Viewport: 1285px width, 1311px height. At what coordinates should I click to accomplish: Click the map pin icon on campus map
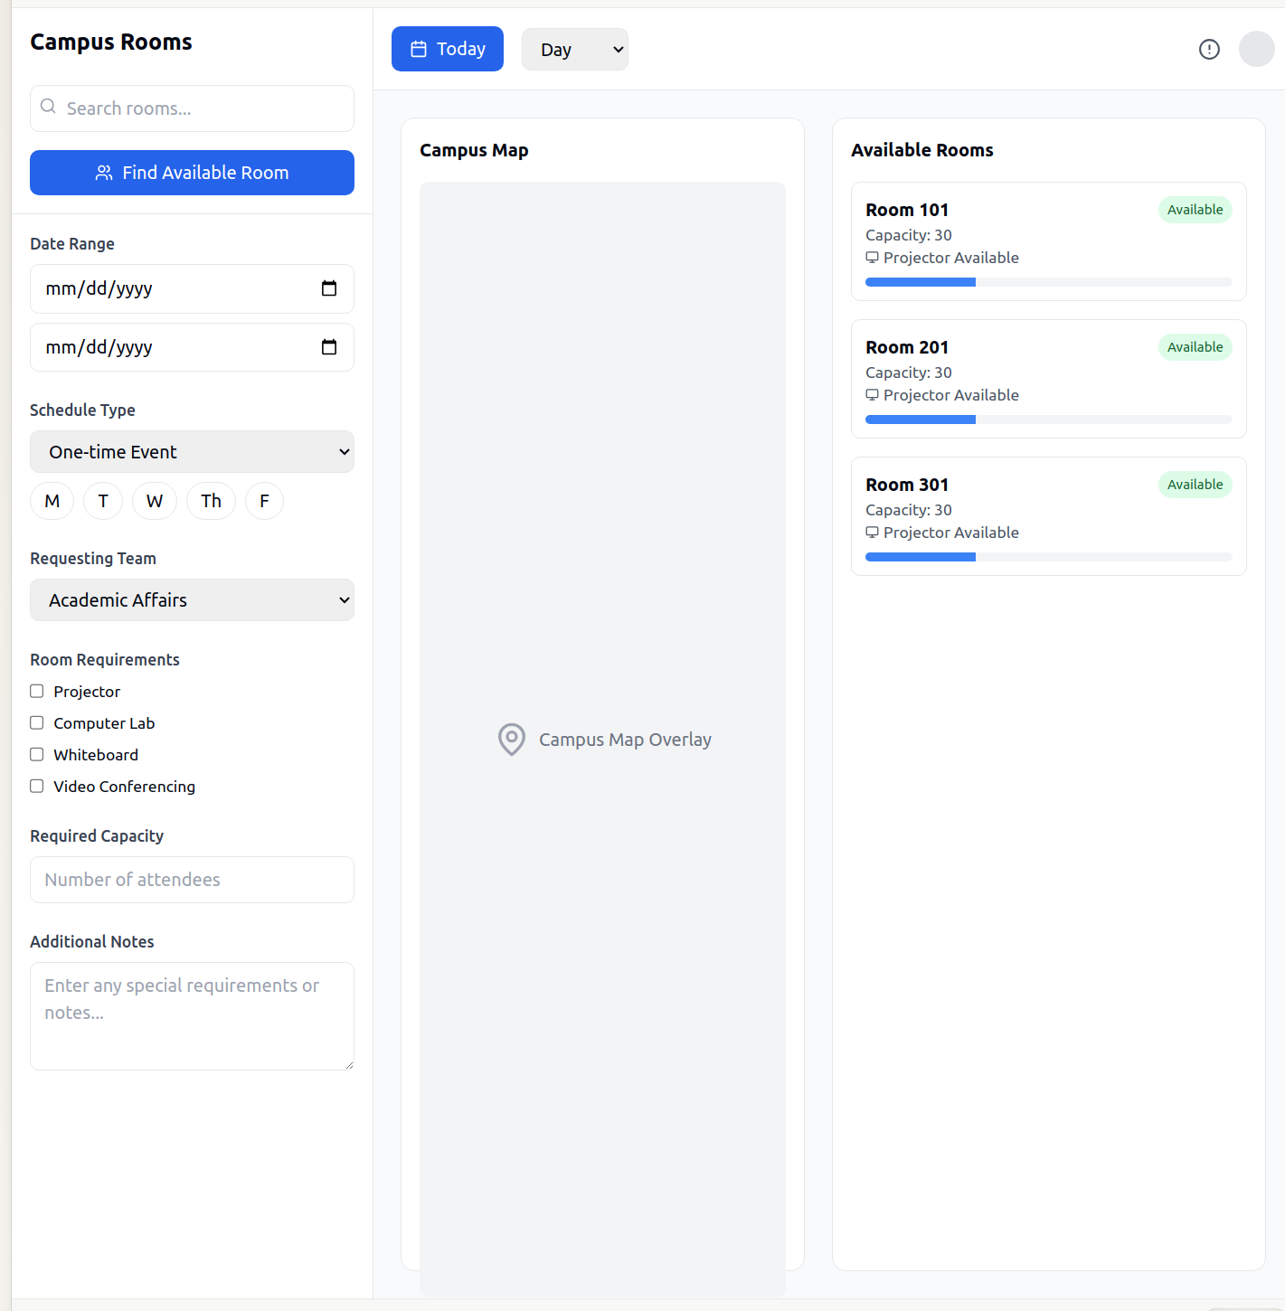512,740
